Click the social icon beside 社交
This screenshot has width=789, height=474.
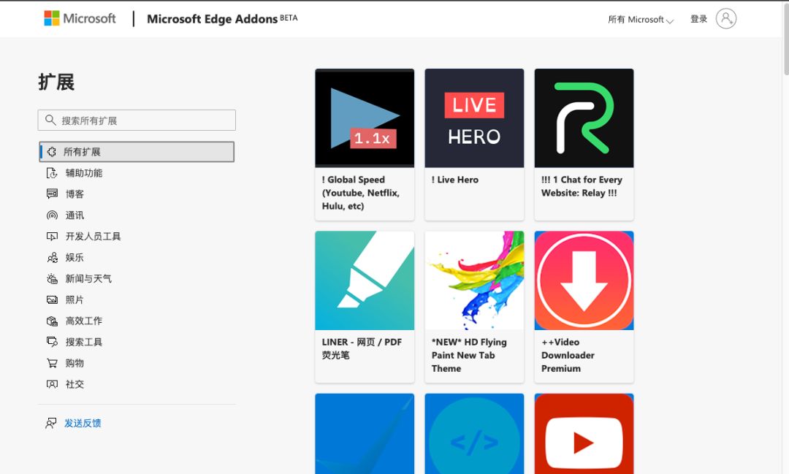tap(52, 384)
